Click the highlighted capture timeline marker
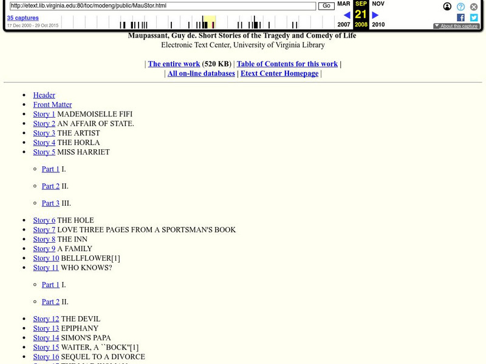Viewport: 486px width, 364px height. [213, 25]
